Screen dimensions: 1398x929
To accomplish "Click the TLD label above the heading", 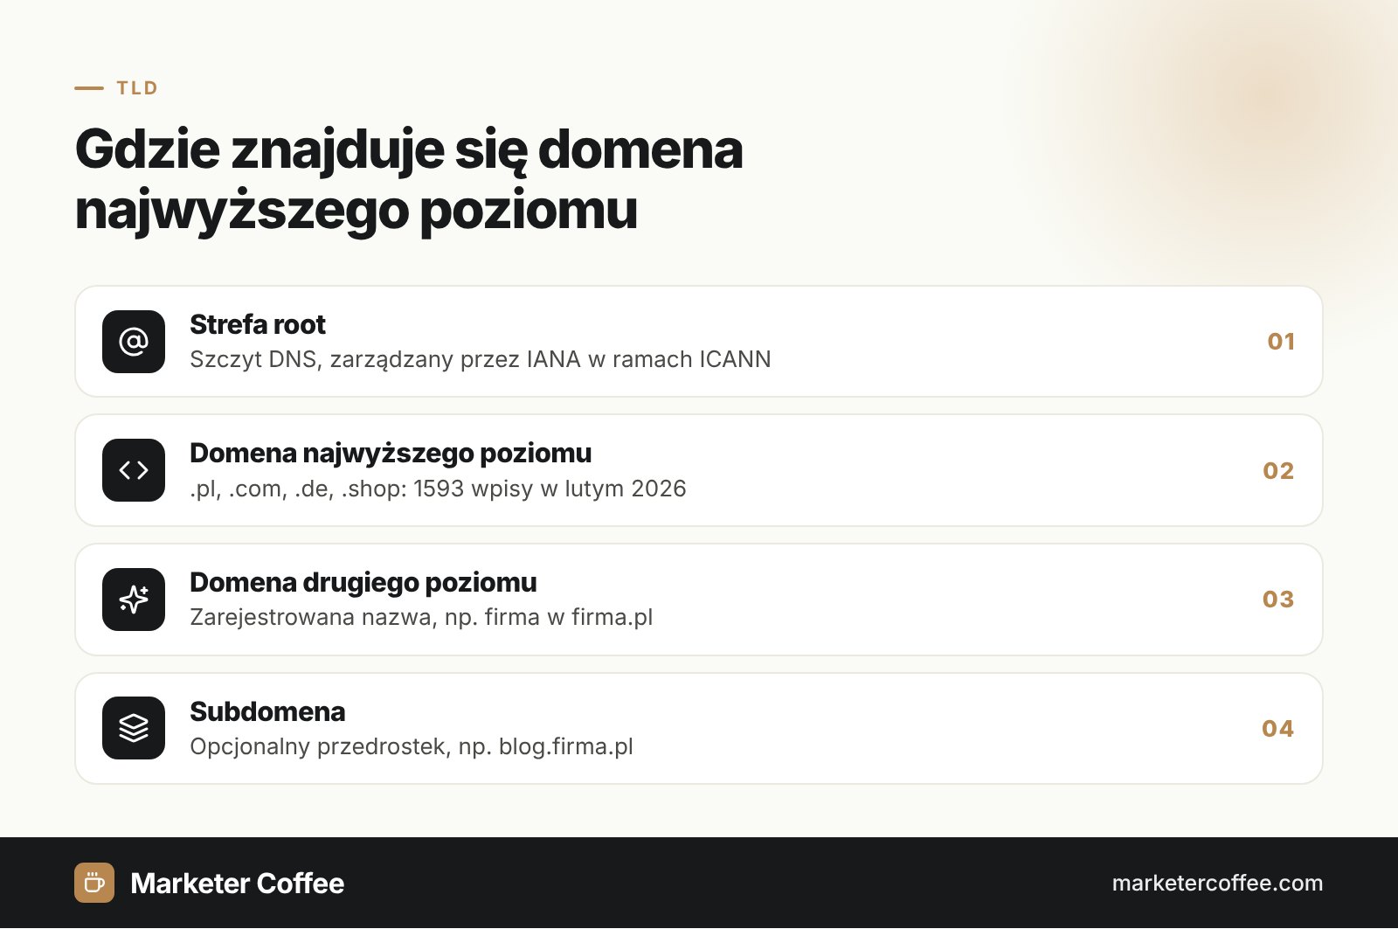I will (137, 88).
